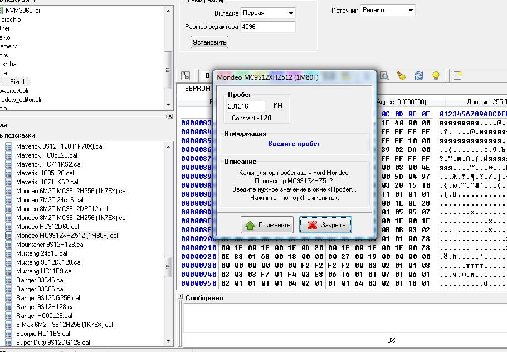Open the magnifier search tool in editor toolbar
The image size is (507, 352).
point(384,76)
